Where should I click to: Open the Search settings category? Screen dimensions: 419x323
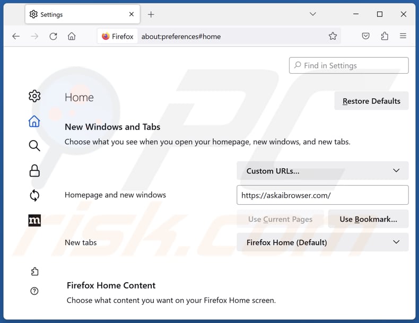(34, 146)
